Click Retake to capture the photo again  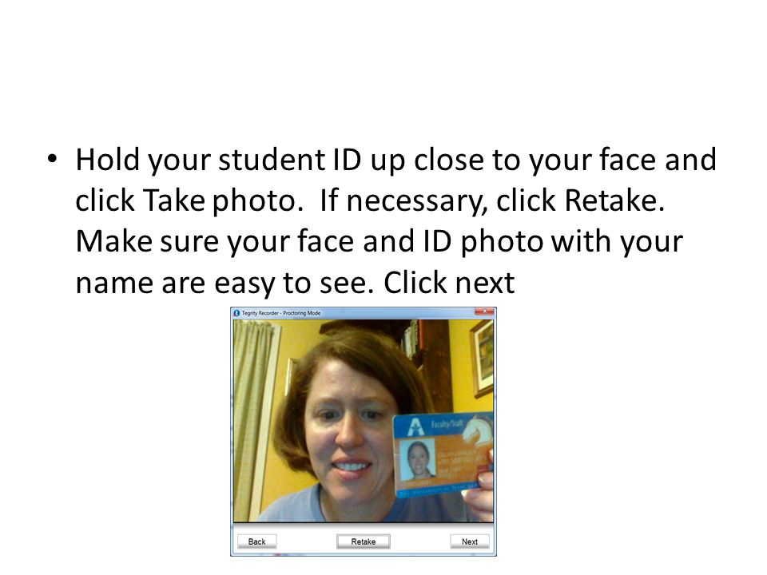click(363, 541)
